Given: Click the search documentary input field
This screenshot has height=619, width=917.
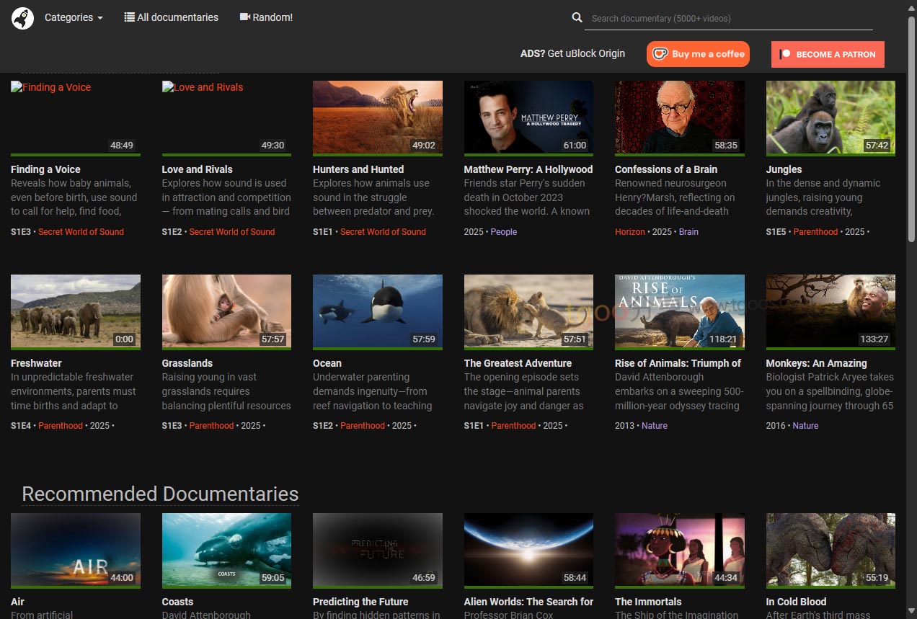Looking at the screenshot, I should pyautogui.click(x=731, y=19).
